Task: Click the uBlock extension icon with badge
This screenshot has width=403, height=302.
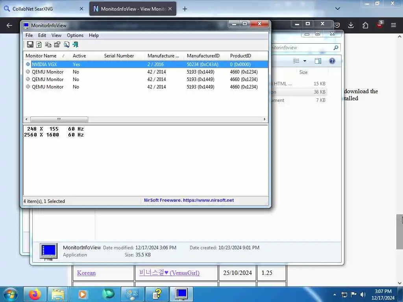Action: pyautogui.click(x=380, y=25)
